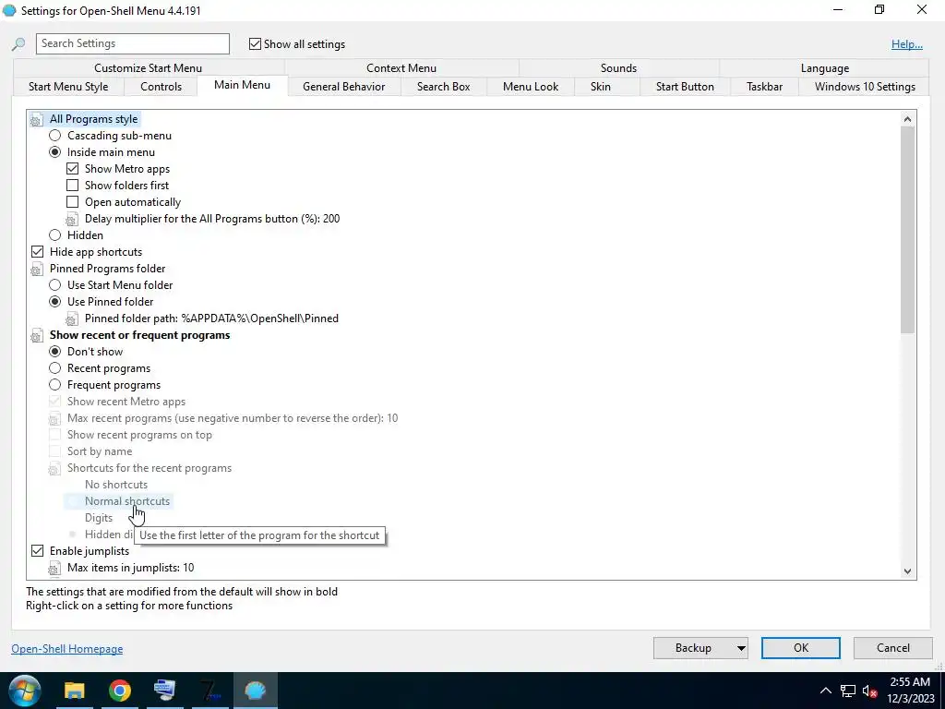Switch to the Taskbar tab

[764, 87]
